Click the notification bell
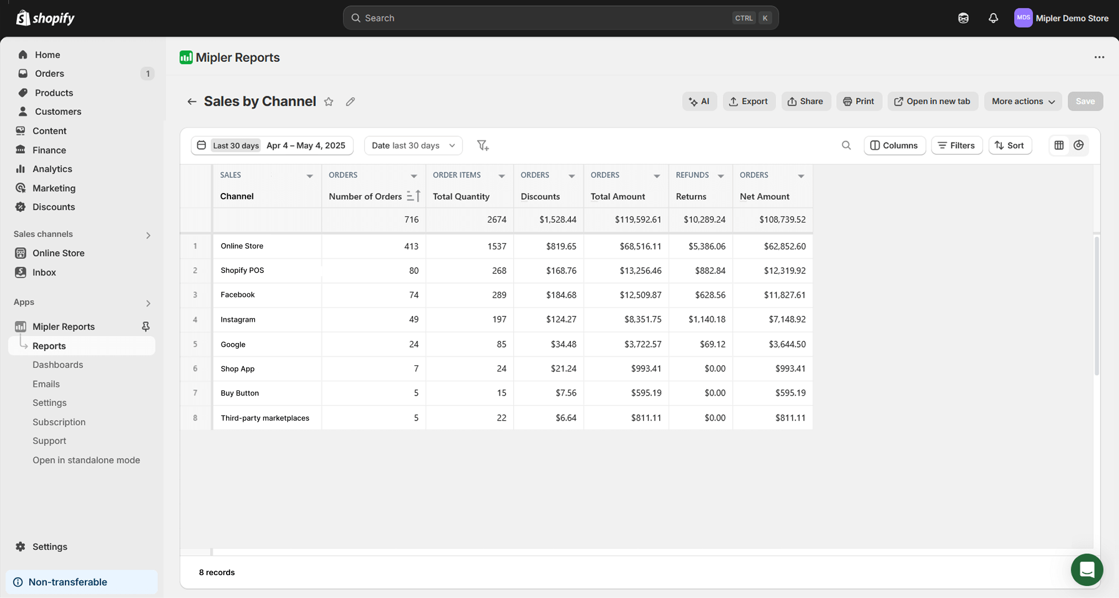This screenshot has width=1119, height=598. (x=993, y=17)
